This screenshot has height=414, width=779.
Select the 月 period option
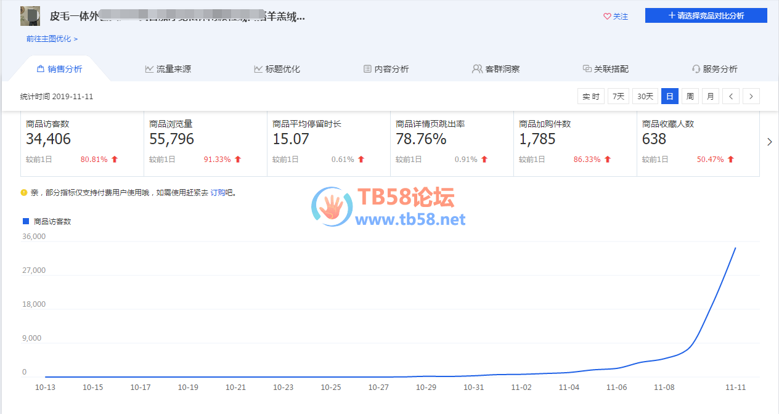pos(710,96)
